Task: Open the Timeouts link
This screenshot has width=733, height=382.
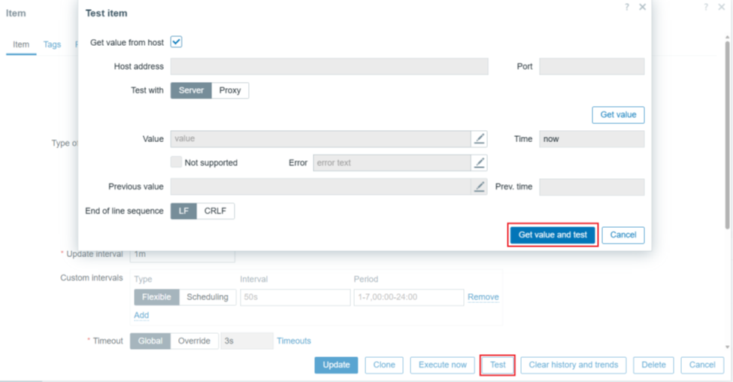Action: click(x=293, y=341)
